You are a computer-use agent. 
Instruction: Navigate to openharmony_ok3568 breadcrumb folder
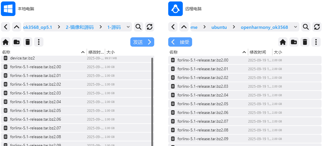[264, 27]
